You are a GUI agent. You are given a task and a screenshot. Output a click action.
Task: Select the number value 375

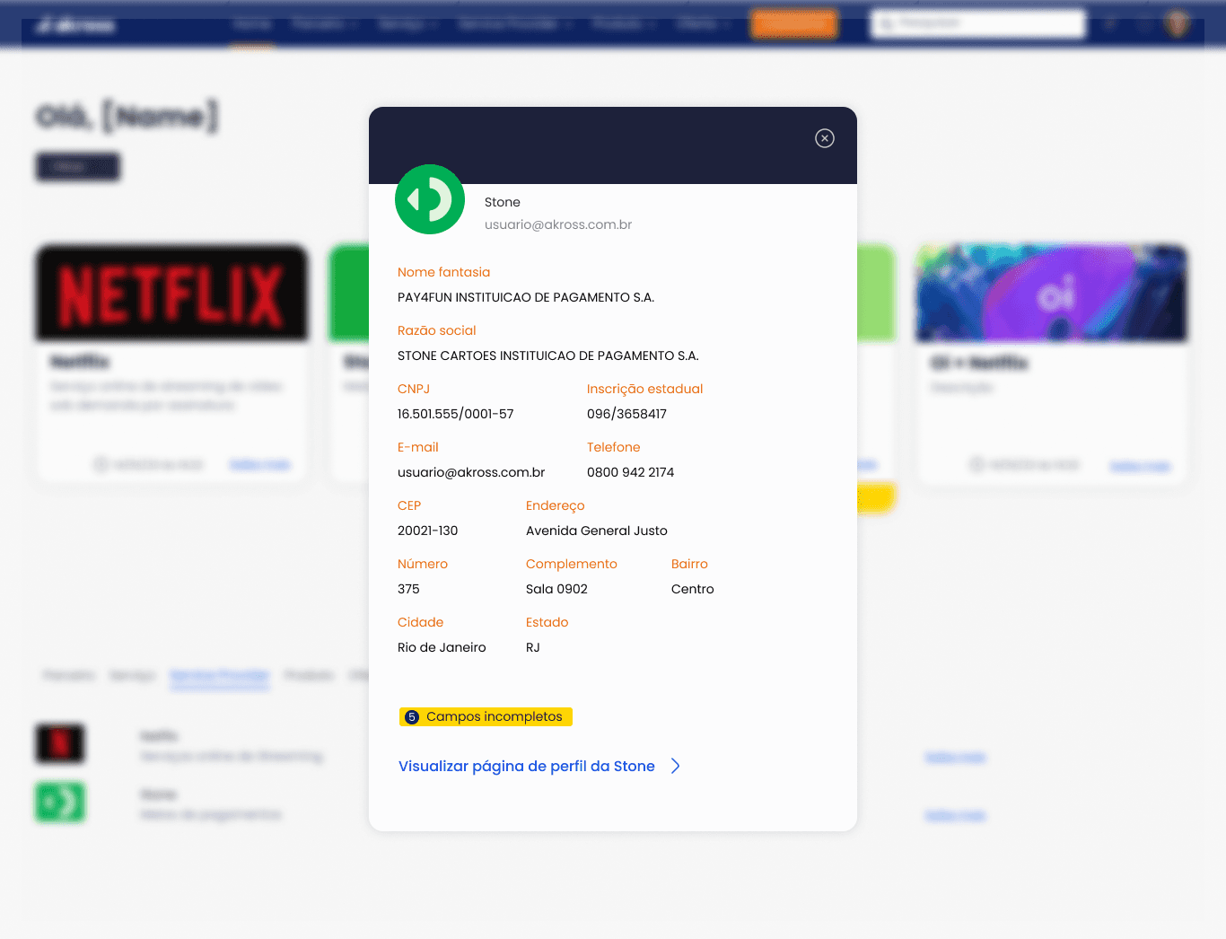click(x=408, y=589)
